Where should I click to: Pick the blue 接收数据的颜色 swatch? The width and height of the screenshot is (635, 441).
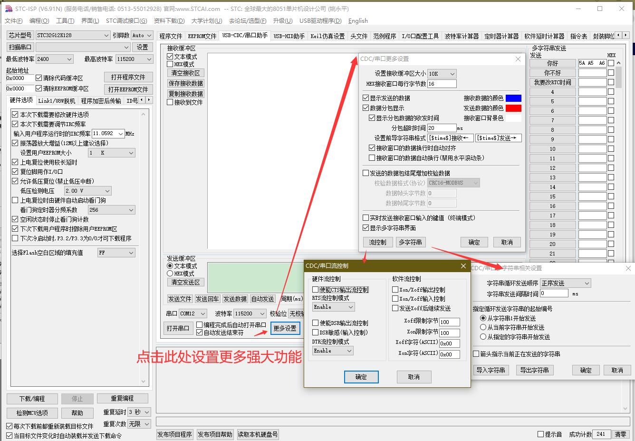click(513, 98)
